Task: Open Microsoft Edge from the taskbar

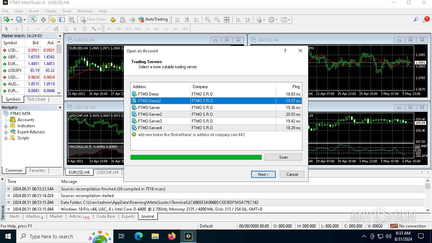Action: 139,236
